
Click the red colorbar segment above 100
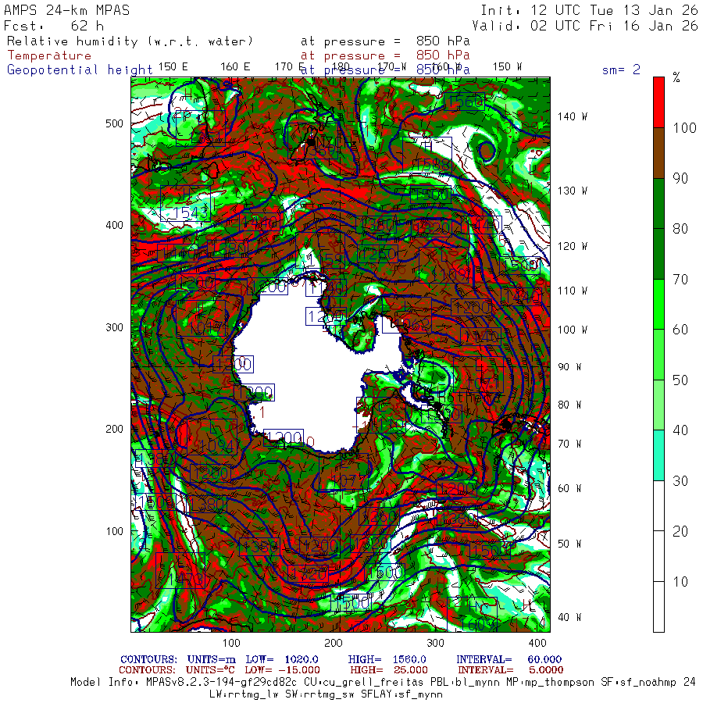pyautogui.click(x=658, y=102)
